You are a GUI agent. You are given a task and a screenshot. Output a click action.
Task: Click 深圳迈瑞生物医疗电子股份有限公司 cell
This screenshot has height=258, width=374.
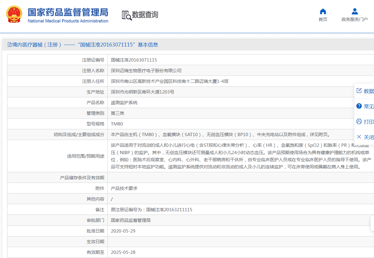point(146,70)
